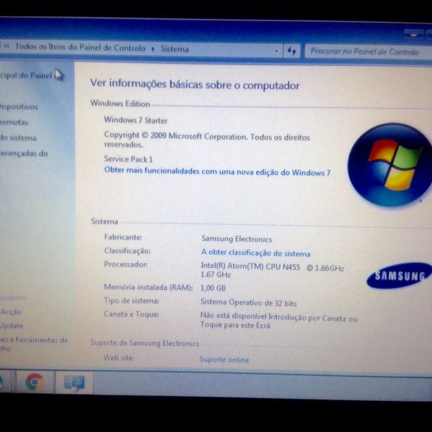Screen dimensions: 432x432
Task: Go to Todos os Itens do Painel de Controlo
Action: click(x=80, y=48)
